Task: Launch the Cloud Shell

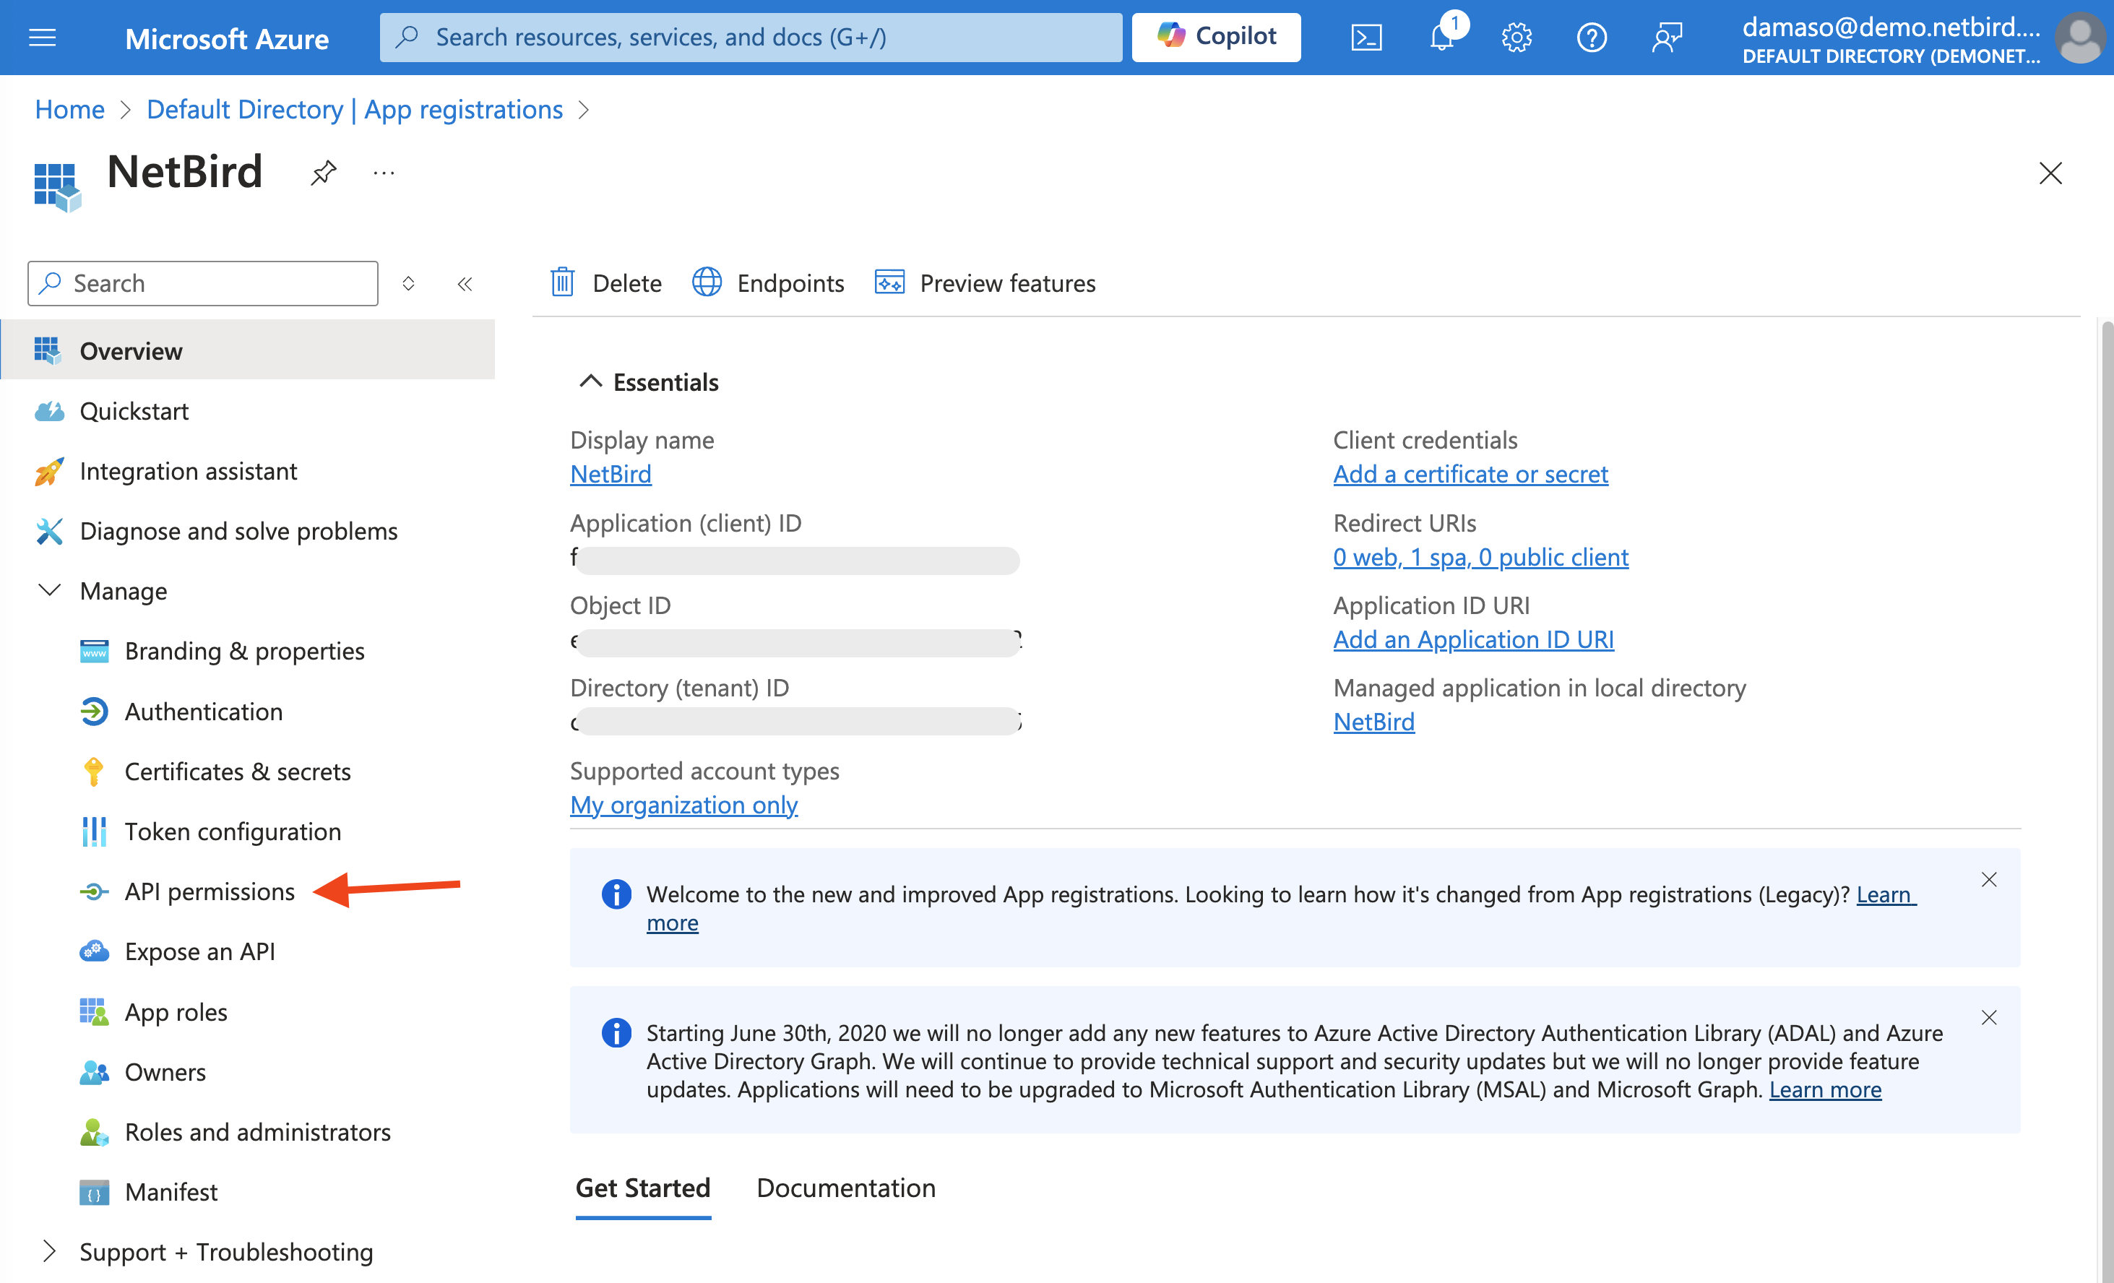Action: 1367,37
